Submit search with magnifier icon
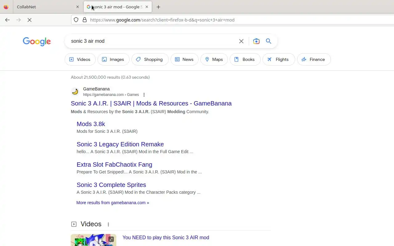 pos(268,41)
